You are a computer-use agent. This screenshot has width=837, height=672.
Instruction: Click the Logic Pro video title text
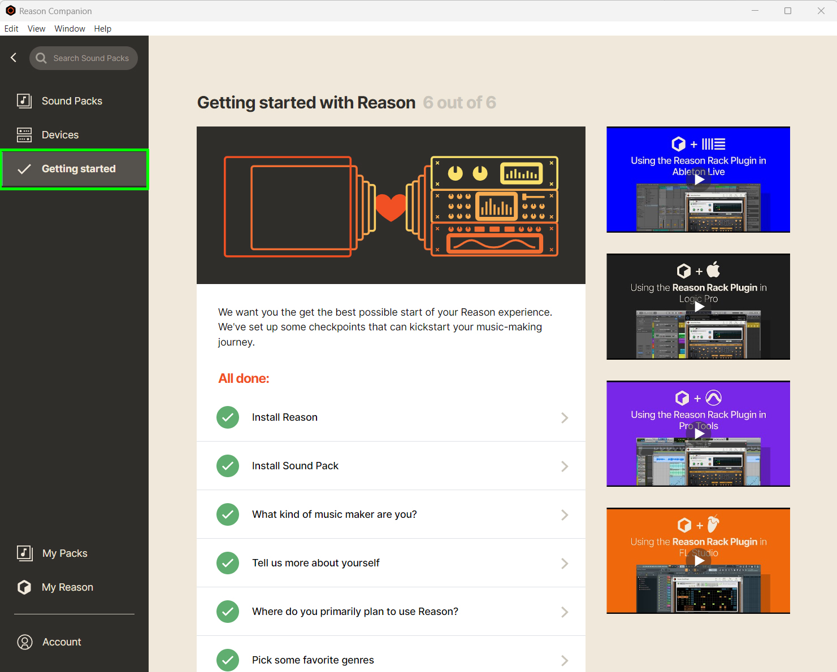[x=699, y=293]
